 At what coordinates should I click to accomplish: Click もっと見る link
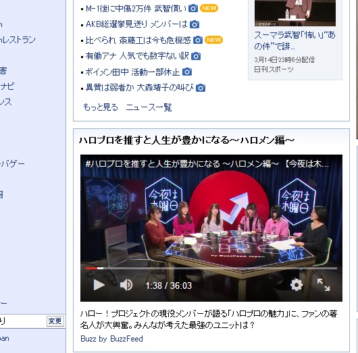click(x=101, y=107)
